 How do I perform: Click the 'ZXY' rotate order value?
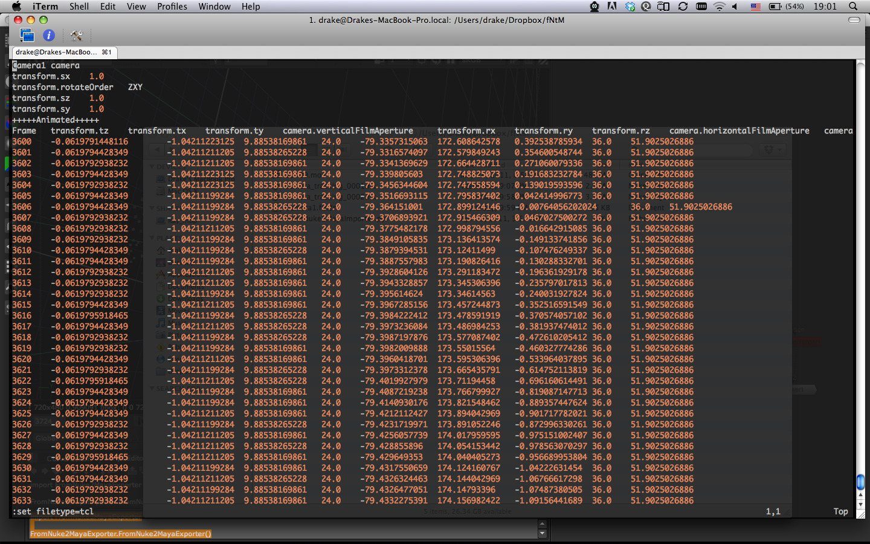tap(135, 87)
